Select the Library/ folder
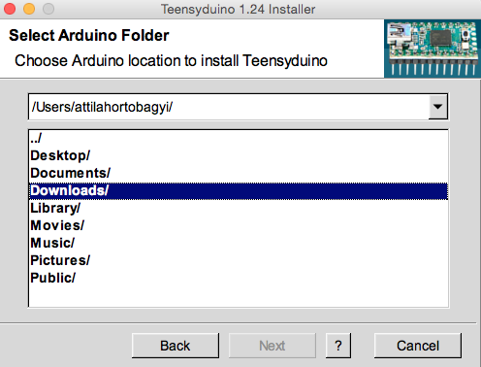Screen dimensions: 481x367 [239, 208]
